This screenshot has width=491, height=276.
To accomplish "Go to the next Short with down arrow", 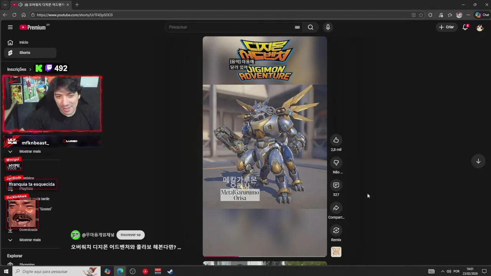I will (x=478, y=161).
